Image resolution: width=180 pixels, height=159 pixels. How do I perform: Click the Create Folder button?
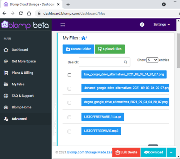tap(78, 49)
